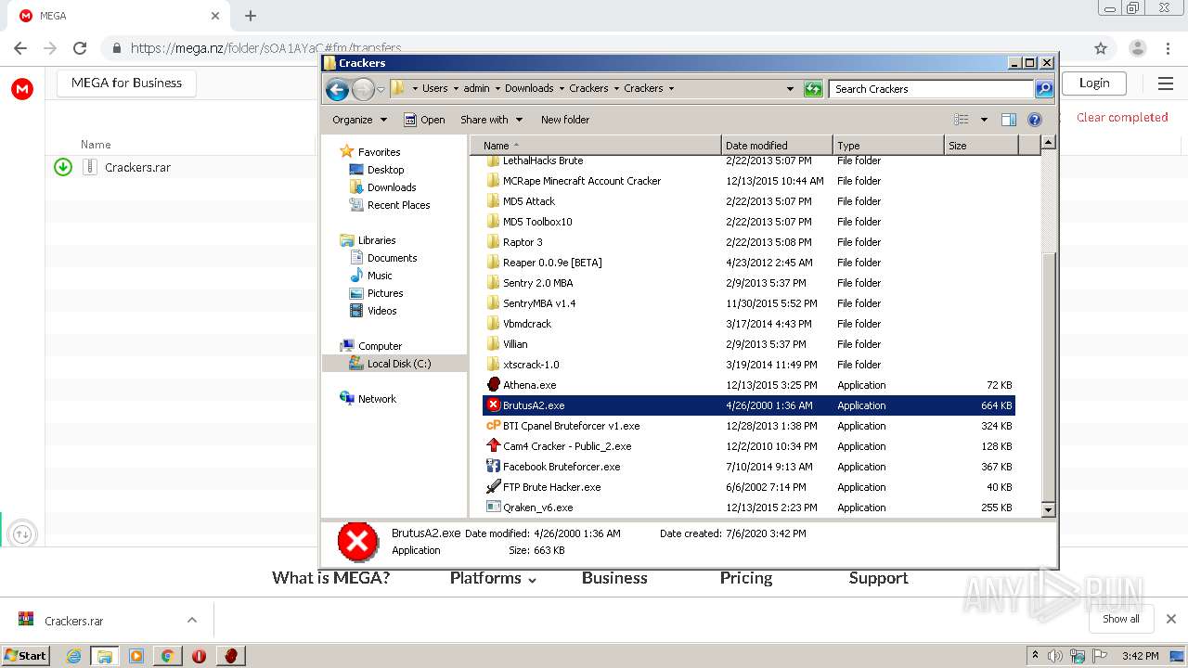Click the Explorer Back navigation button
The height and width of the screenshot is (668, 1188).
click(x=338, y=89)
